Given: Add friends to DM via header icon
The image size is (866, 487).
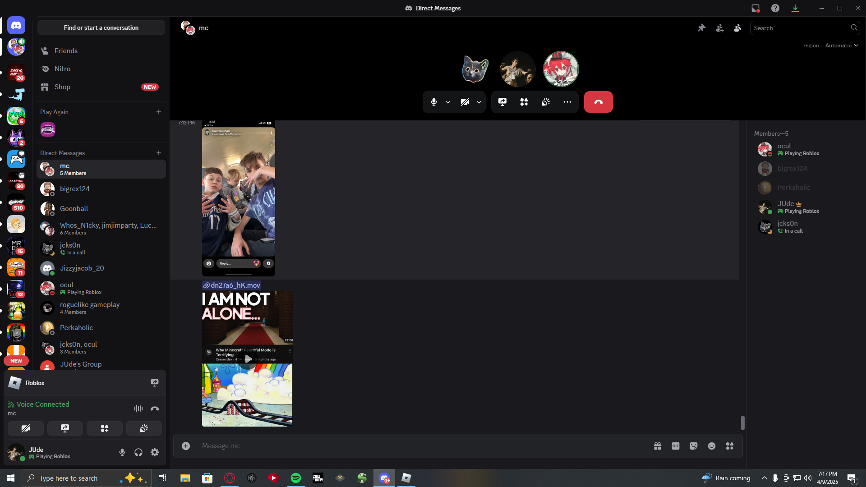Looking at the screenshot, I should 719,28.
